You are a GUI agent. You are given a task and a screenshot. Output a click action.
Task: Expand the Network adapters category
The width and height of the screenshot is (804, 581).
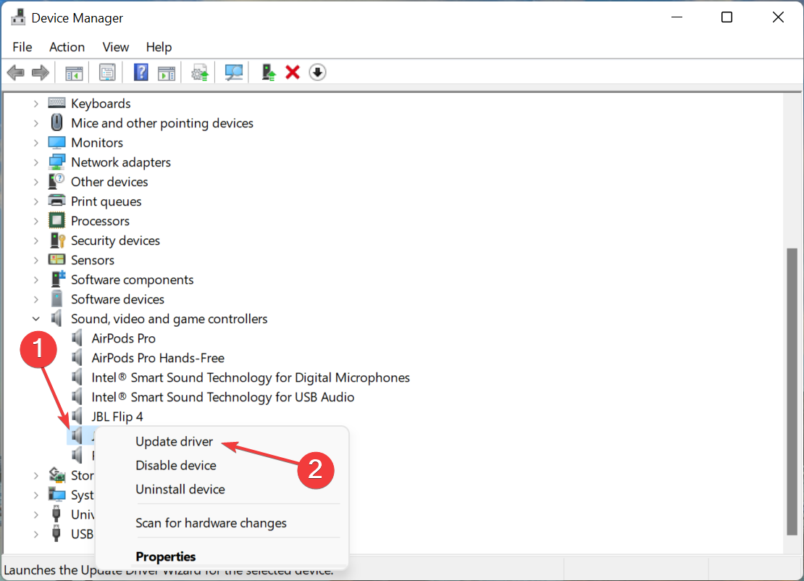tap(35, 162)
